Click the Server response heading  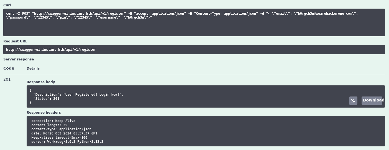tap(19, 59)
